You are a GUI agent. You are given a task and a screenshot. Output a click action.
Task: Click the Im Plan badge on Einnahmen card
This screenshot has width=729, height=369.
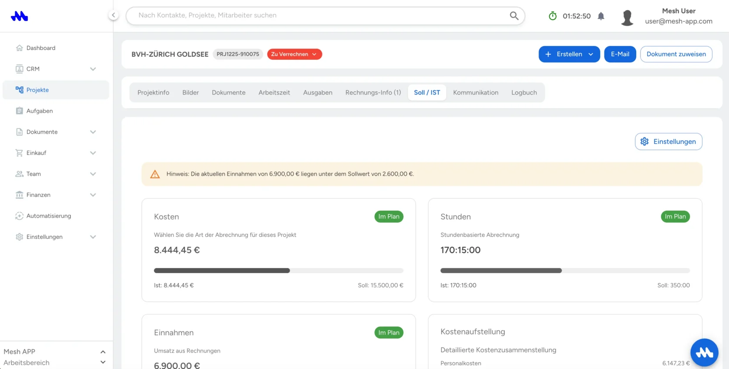[389, 333]
